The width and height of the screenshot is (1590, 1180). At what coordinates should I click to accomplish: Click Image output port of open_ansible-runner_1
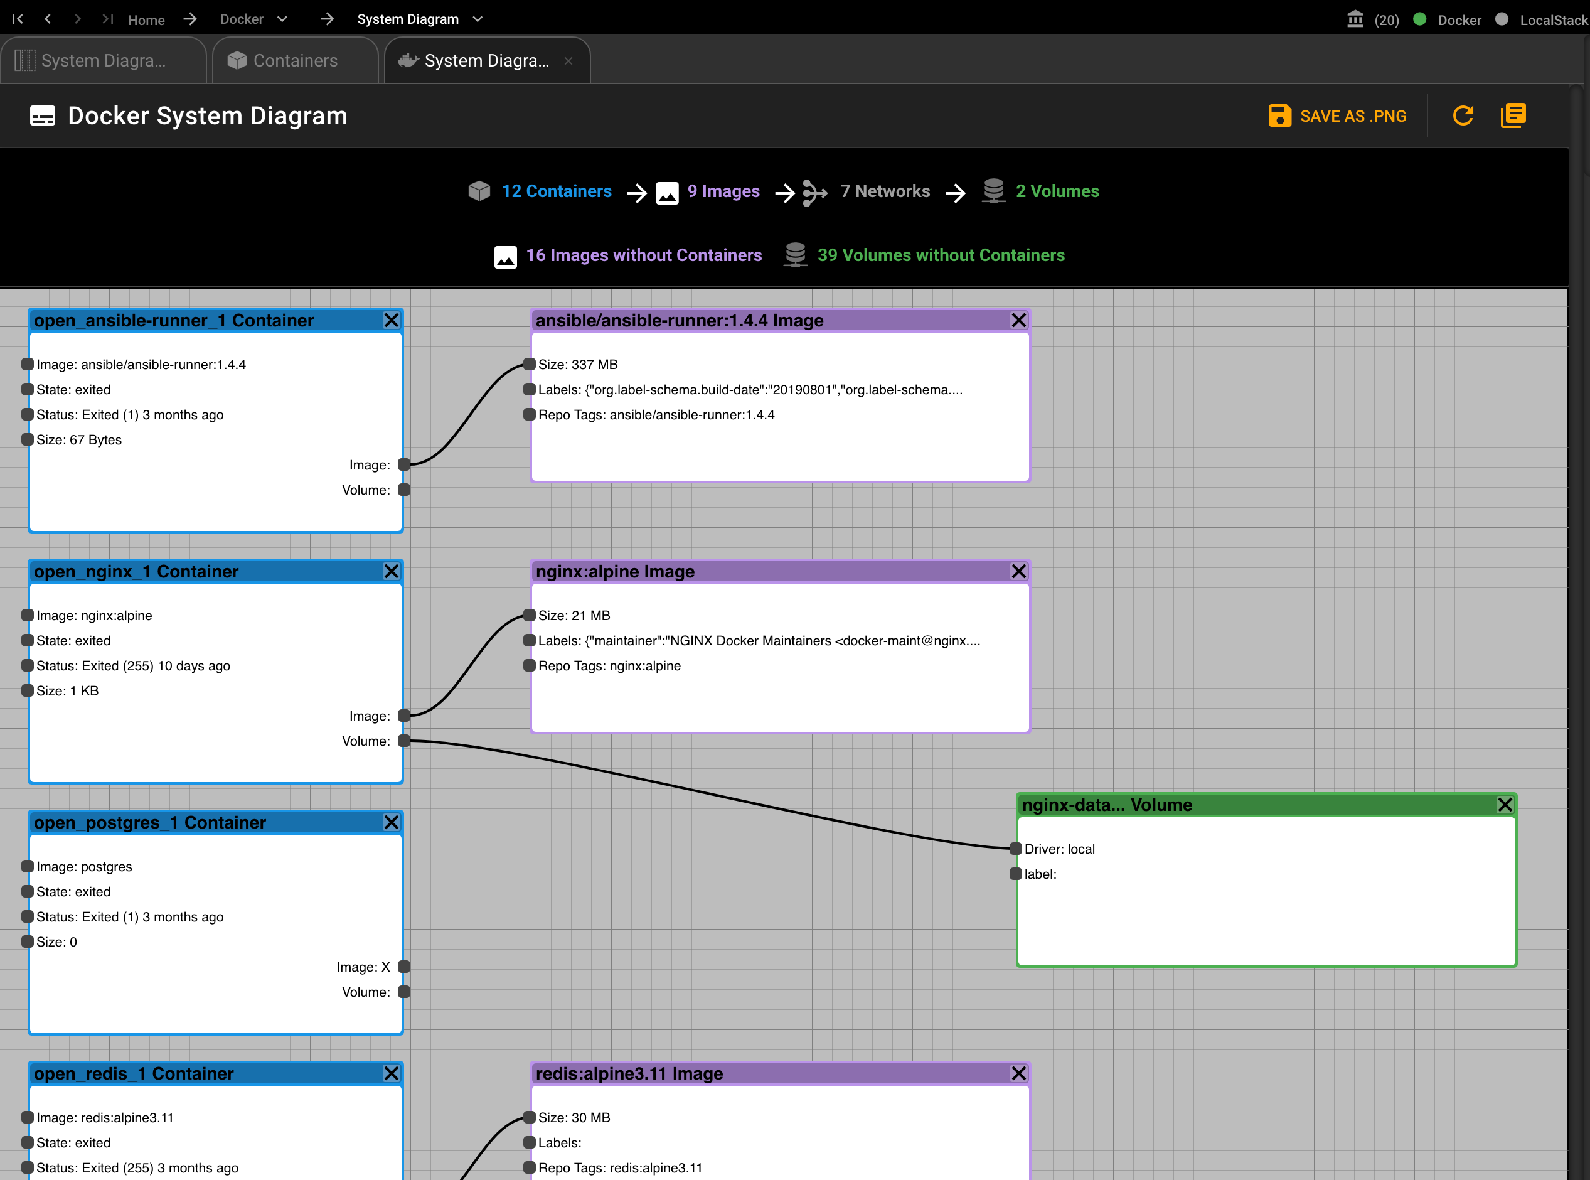(404, 464)
